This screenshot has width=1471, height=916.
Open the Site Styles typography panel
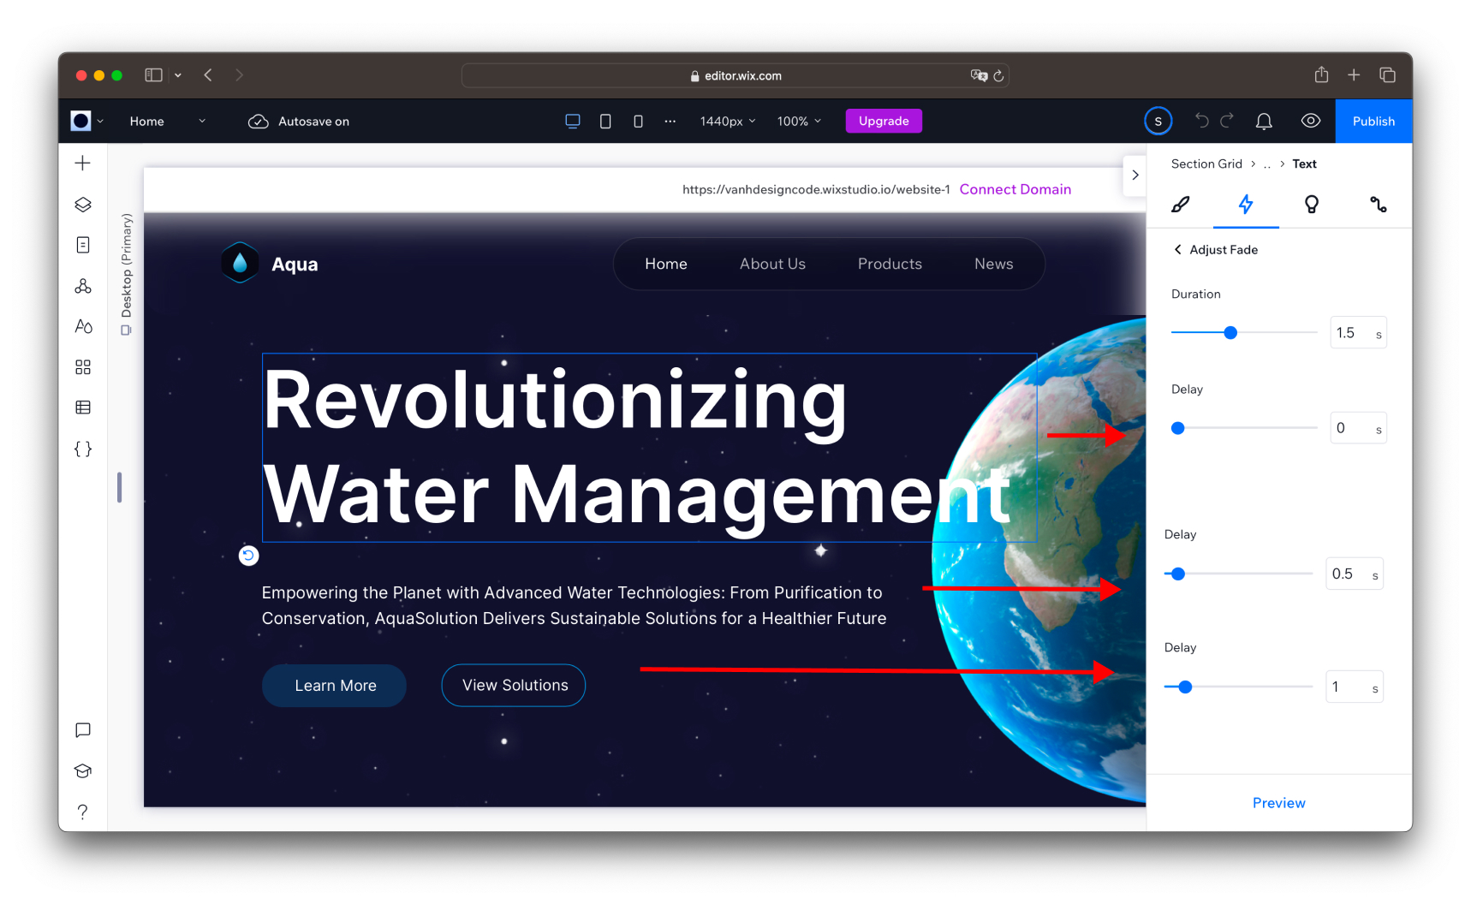[x=83, y=326]
